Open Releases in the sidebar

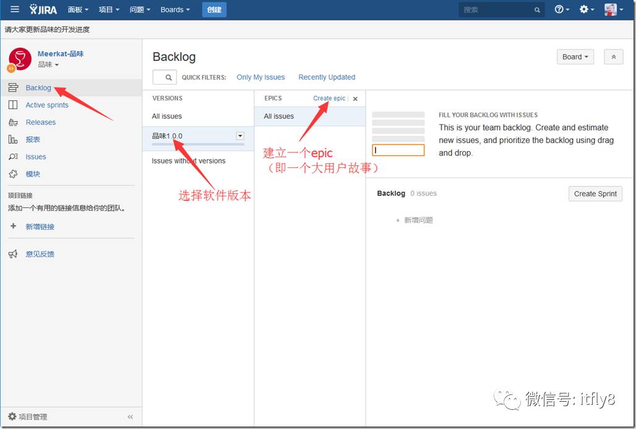click(x=41, y=122)
